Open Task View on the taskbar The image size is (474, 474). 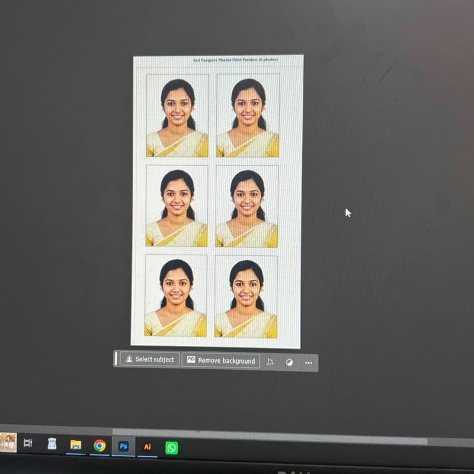click(28, 443)
